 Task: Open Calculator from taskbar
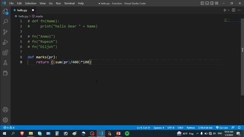click(57, 134)
